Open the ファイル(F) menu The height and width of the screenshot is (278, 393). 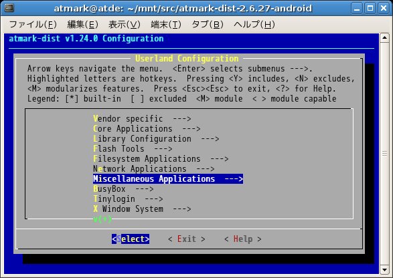33,25
